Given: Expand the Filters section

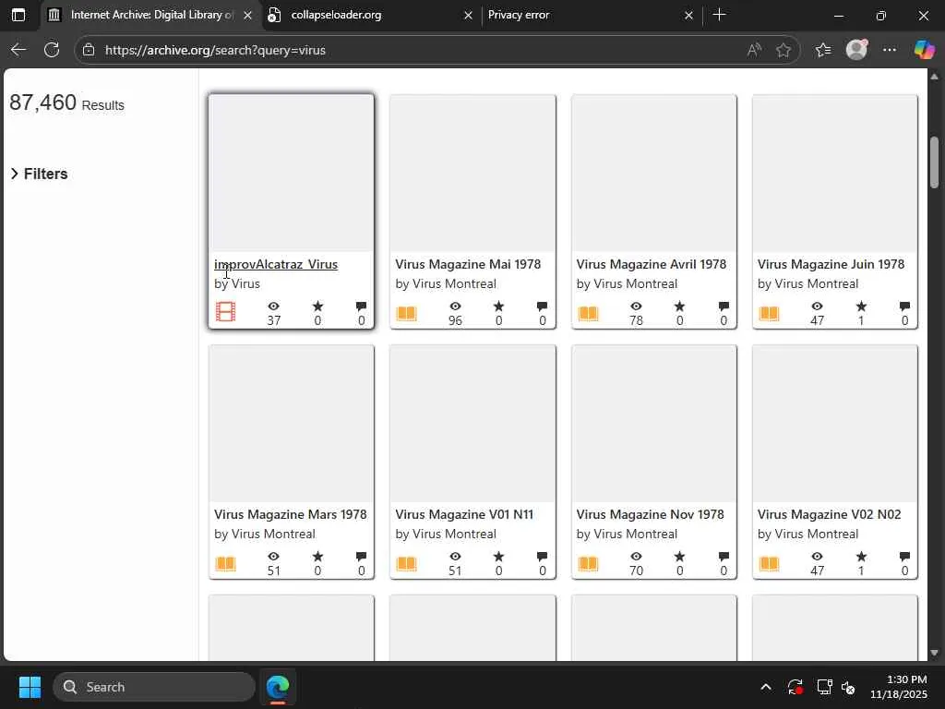Looking at the screenshot, I should (x=39, y=174).
